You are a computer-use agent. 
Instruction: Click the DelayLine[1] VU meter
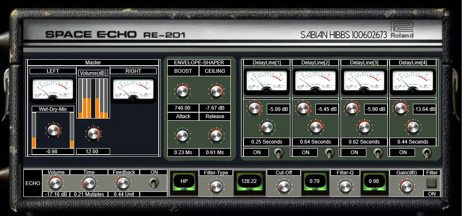click(267, 81)
